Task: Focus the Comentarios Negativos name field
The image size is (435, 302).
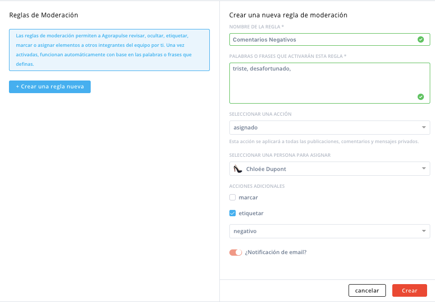Action: [x=330, y=39]
